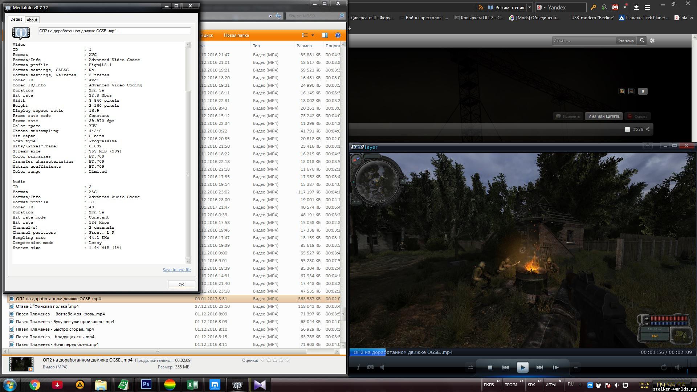697x392 pixels.
Task: Click Explorer search field Поиск: VIDEO
Action: point(315,16)
